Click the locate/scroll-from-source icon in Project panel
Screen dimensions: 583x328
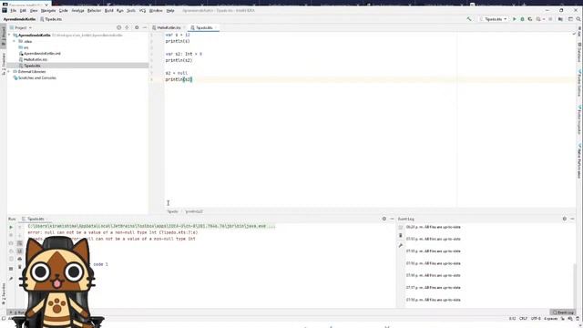[119, 28]
